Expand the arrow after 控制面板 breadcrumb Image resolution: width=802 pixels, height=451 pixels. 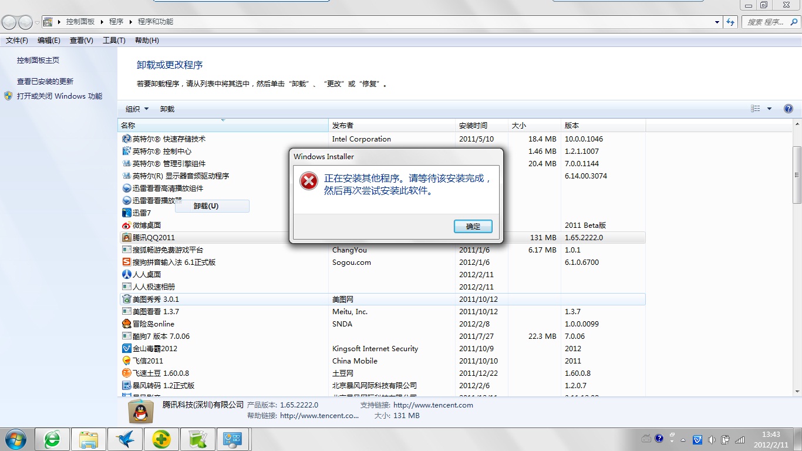coord(102,22)
